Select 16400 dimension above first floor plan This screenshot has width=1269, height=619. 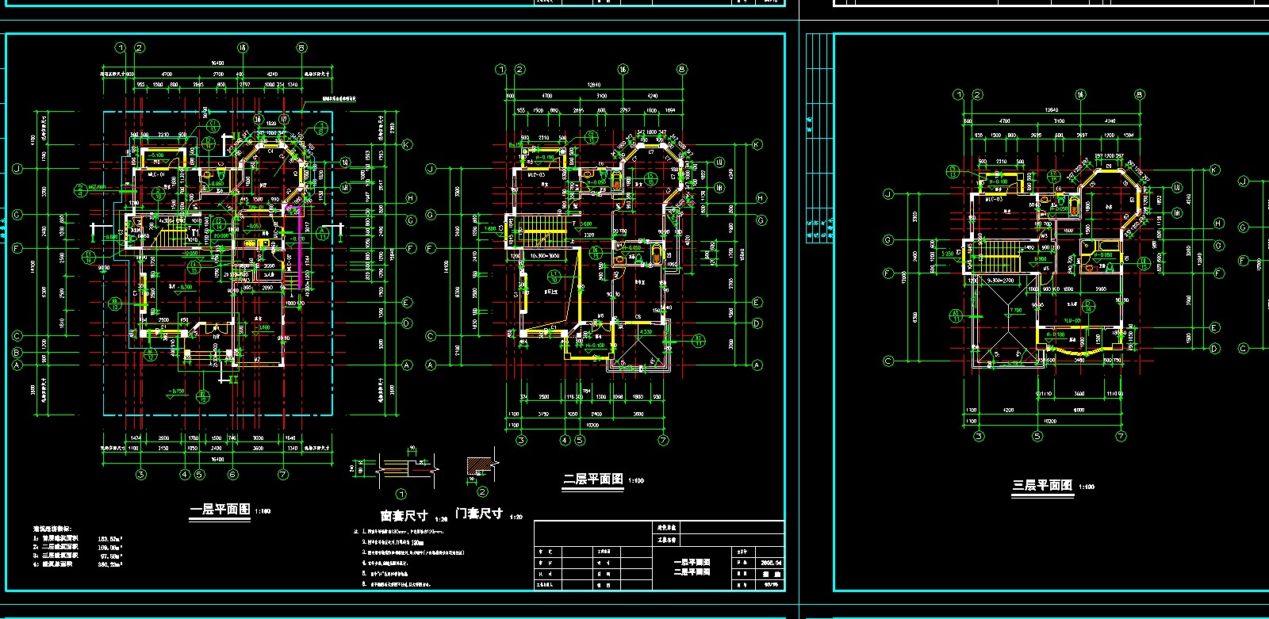tap(217, 63)
